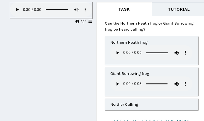Play the main 30-second audio recording

click(x=17, y=10)
